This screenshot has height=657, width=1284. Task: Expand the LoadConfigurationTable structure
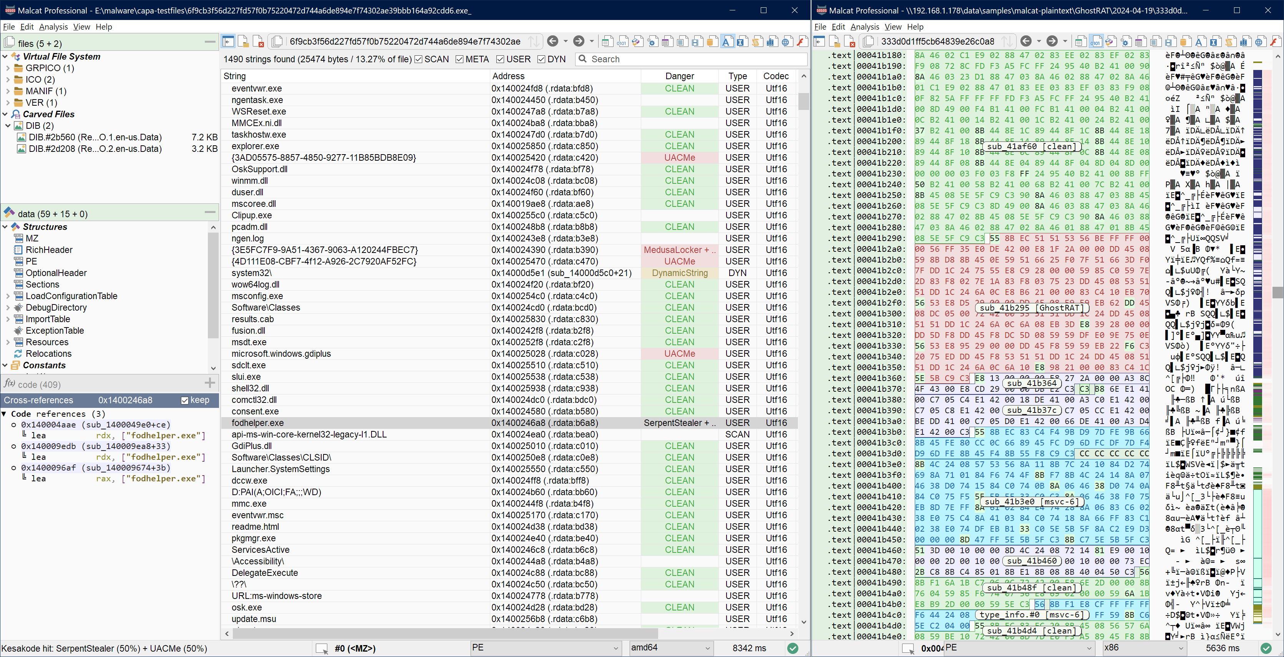(x=8, y=296)
